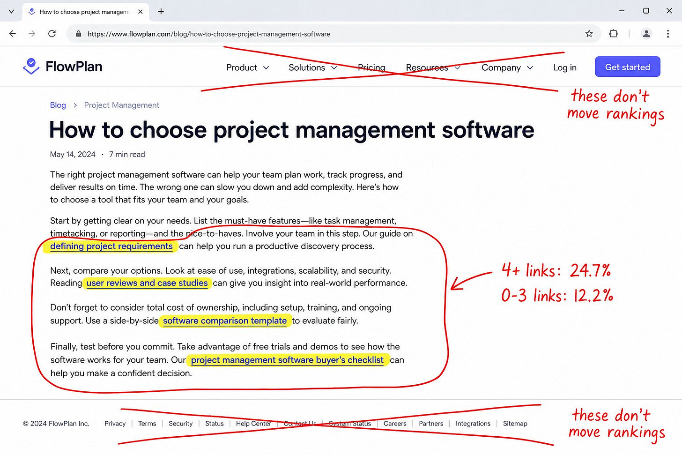The width and height of the screenshot is (682, 455).
Task: Click '© 2024 FlowPlan Inc.' text
Action: (56, 424)
